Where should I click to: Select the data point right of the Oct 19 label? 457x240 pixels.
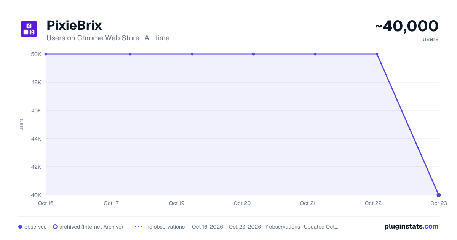click(x=192, y=54)
